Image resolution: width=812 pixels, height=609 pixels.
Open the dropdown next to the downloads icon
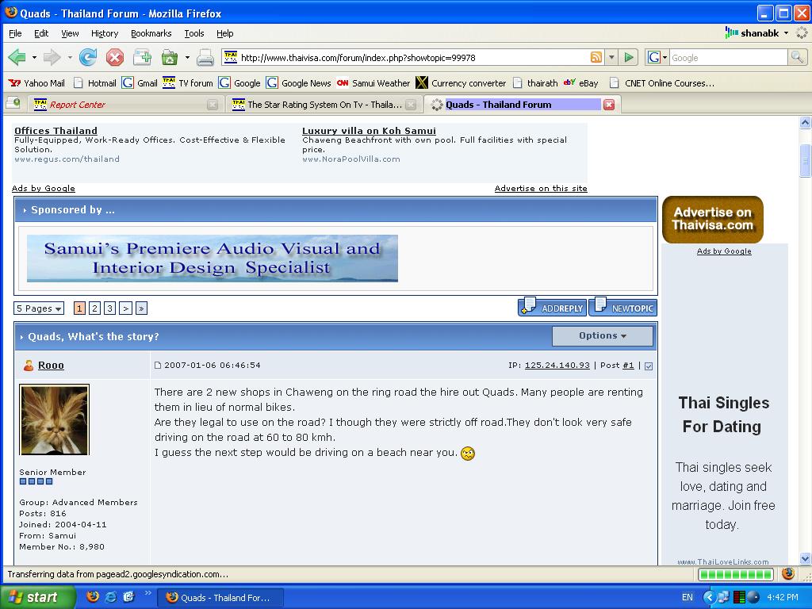(x=187, y=57)
